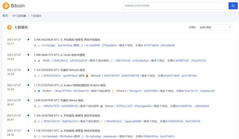Viewport: 239px width, 139px height.
Task: Open the 全部交易所 exchange filter dropdown
Action: click(216, 27)
